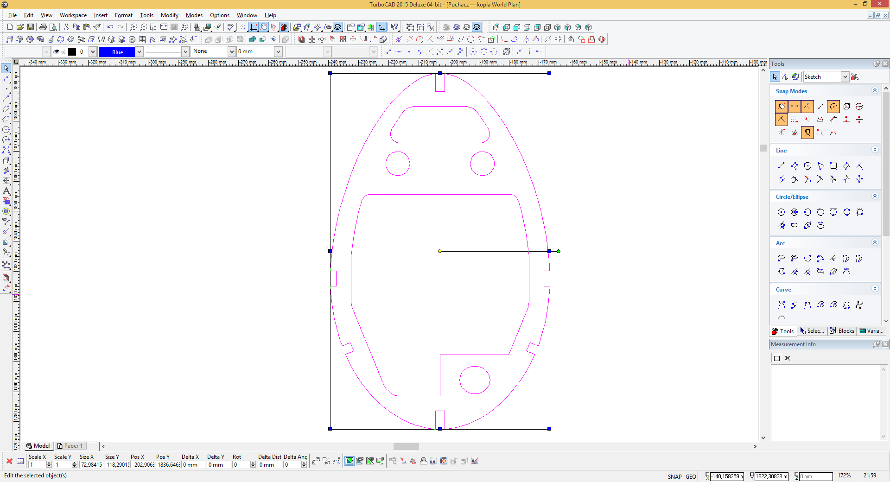890x482 pixels.
Task: Open the Blocks palette tab
Action: click(842, 331)
